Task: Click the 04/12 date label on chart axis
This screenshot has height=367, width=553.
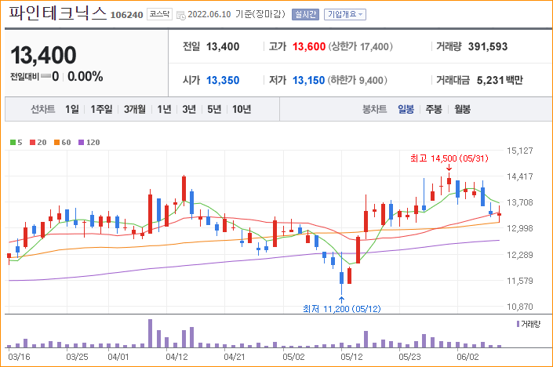Action: (x=176, y=357)
